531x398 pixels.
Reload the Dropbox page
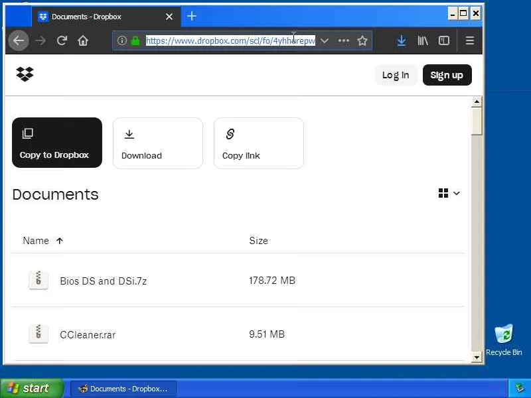click(x=62, y=40)
